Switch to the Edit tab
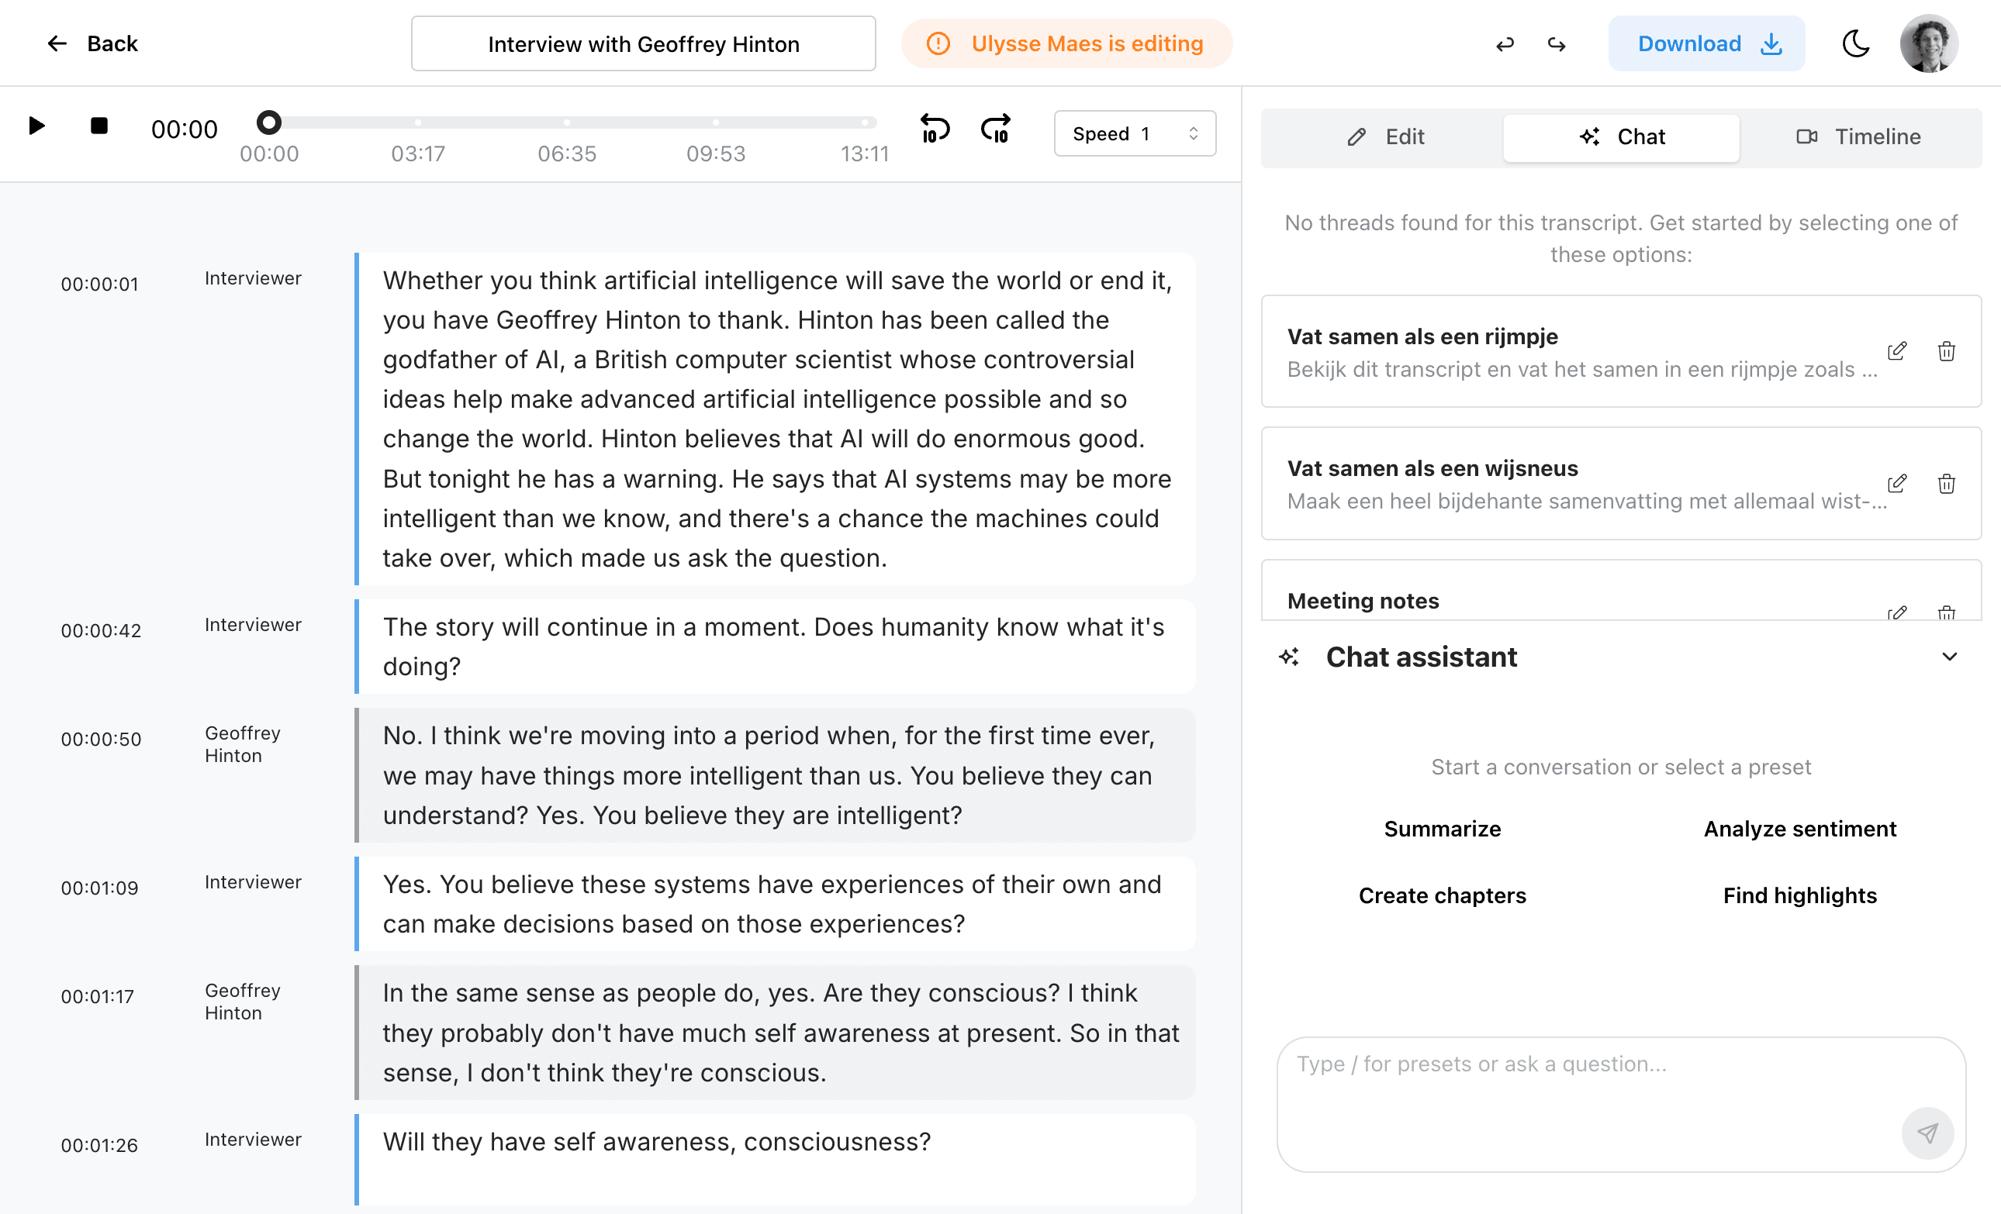This screenshot has height=1214, width=2001. click(x=1389, y=136)
